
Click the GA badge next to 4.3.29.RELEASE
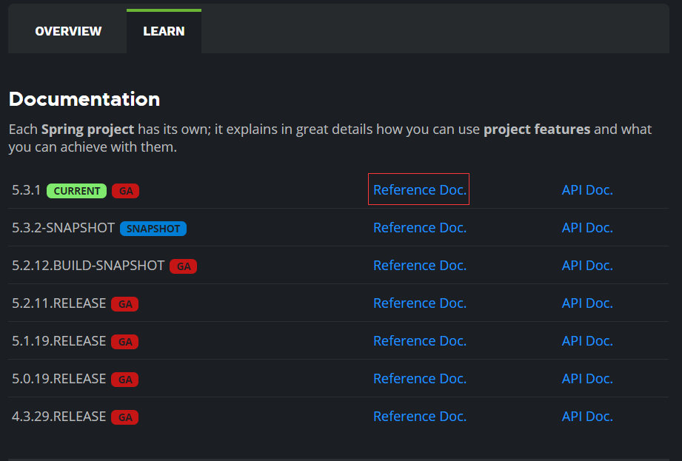tap(125, 417)
